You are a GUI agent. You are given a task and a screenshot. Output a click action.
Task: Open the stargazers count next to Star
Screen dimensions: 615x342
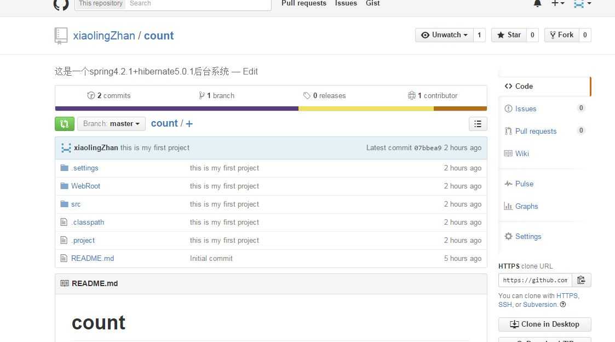click(532, 35)
